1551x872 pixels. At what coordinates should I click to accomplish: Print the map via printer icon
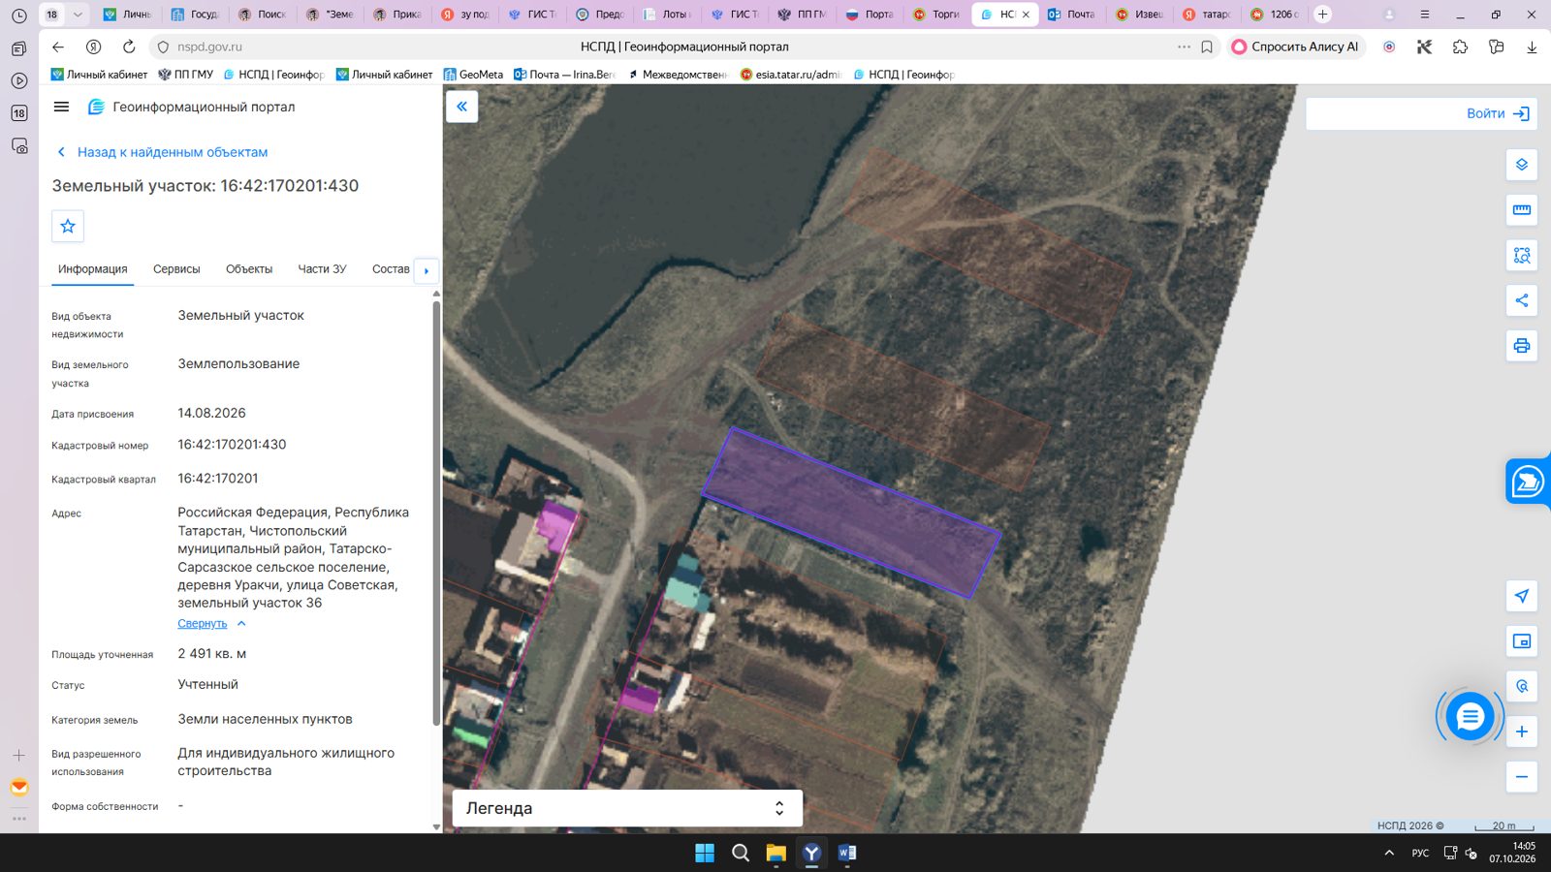point(1522,346)
